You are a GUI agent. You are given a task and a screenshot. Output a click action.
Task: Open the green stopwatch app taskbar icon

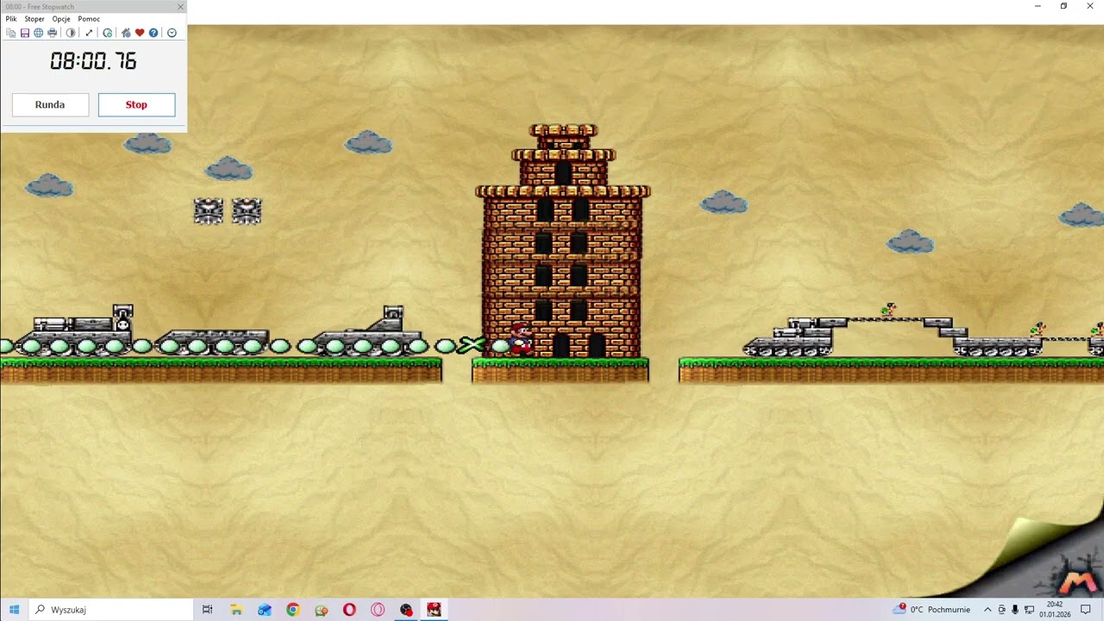pyautogui.click(x=322, y=610)
